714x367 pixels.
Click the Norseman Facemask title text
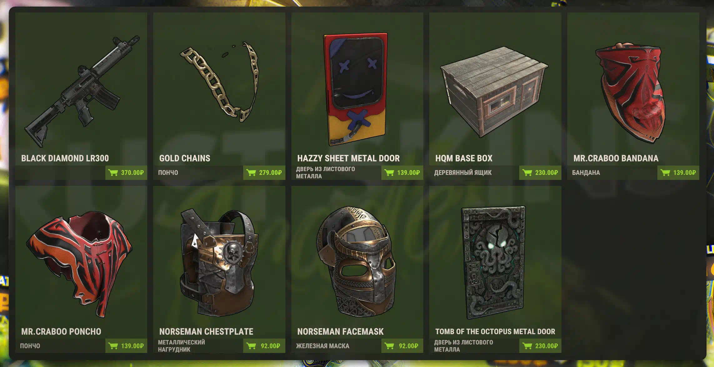[340, 331]
